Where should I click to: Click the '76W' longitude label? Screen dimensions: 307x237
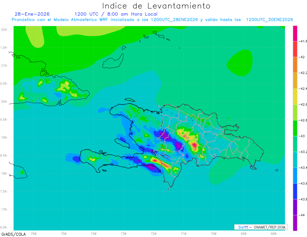pyautogui.click(x=34, y=234)
